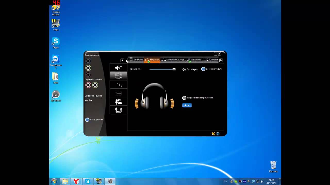Open the taskbar clock showing 10:36
The image size is (330, 185).
[x=271, y=181]
